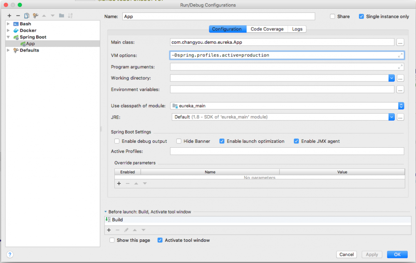Collapse Before launch section

point(106,212)
